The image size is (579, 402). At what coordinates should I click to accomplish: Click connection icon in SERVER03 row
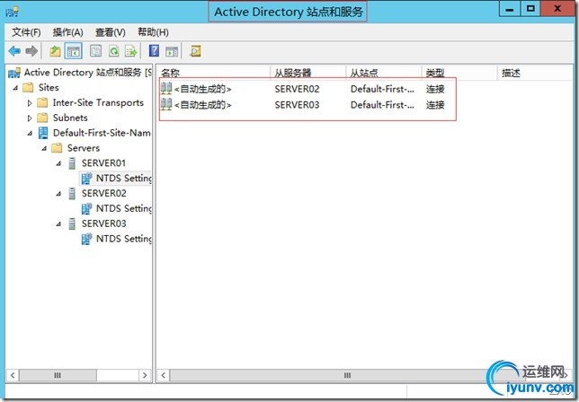166,104
